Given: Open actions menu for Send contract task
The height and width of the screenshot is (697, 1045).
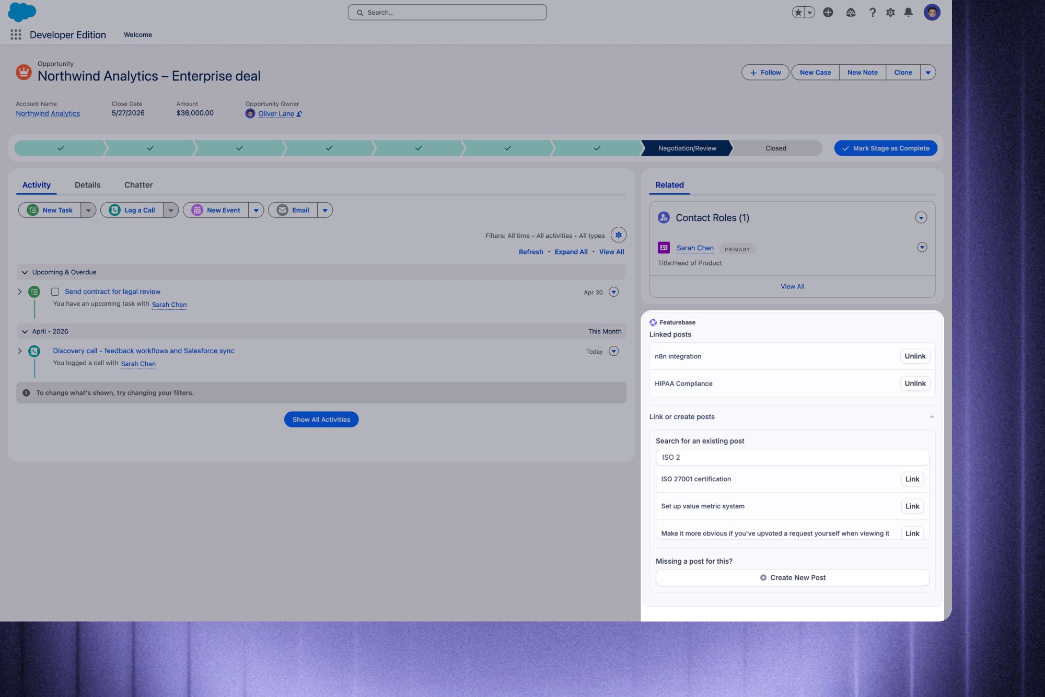Looking at the screenshot, I should [614, 292].
